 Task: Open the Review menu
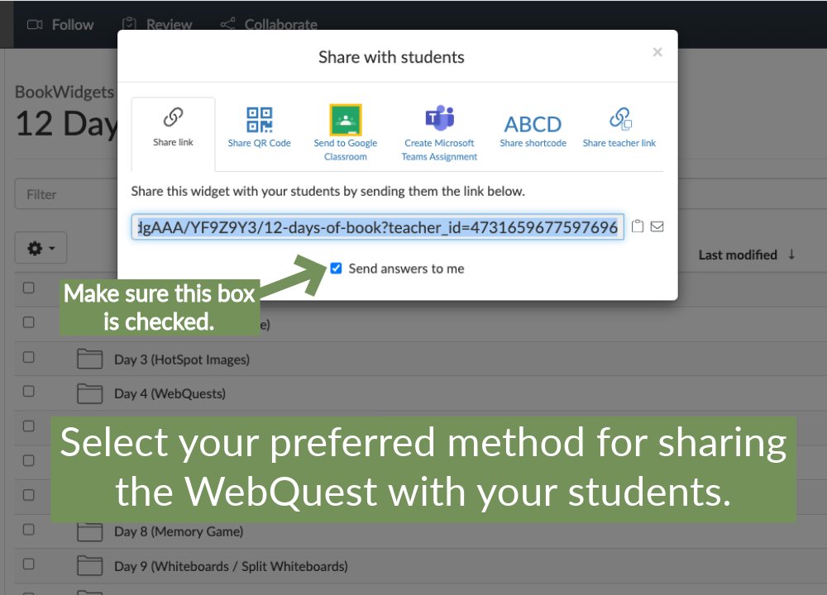(155, 24)
